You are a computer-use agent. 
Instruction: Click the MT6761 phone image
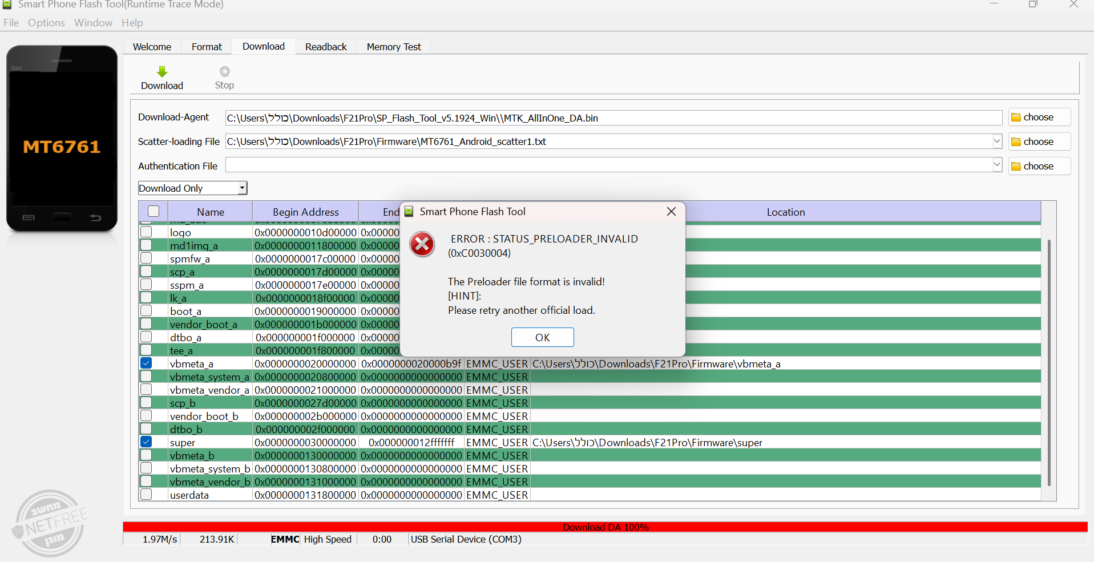tap(62, 139)
